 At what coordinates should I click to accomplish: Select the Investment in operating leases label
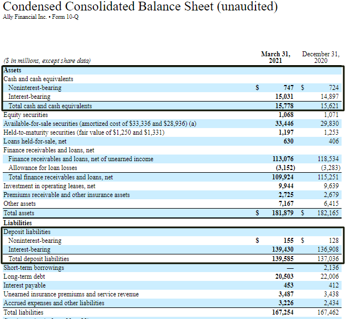[x=49, y=187]
